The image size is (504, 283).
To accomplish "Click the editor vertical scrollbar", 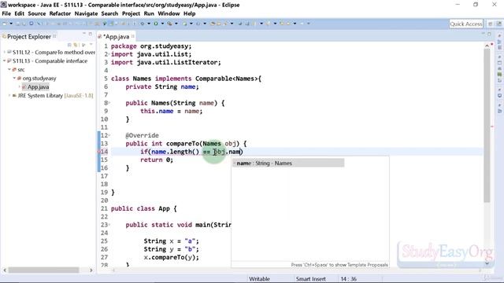I will click(487, 125).
